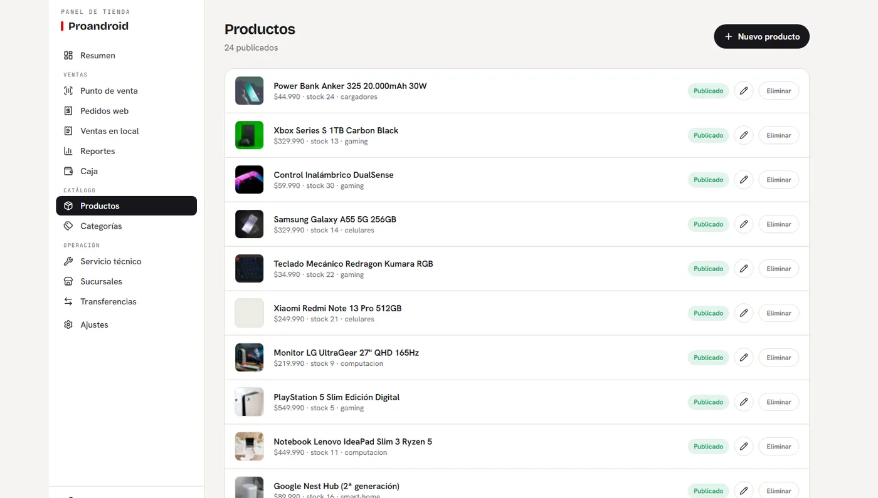
Task: Click the blank Xiaomi Redmi Note thumbnail
Action: (249, 313)
